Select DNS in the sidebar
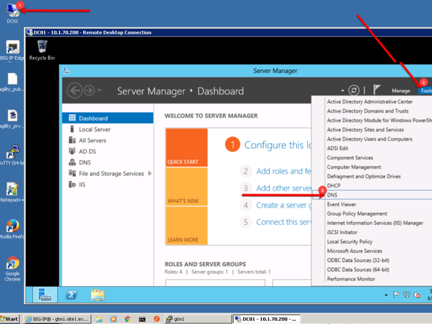The image size is (432, 324). pyautogui.click(x=107, y=163)
